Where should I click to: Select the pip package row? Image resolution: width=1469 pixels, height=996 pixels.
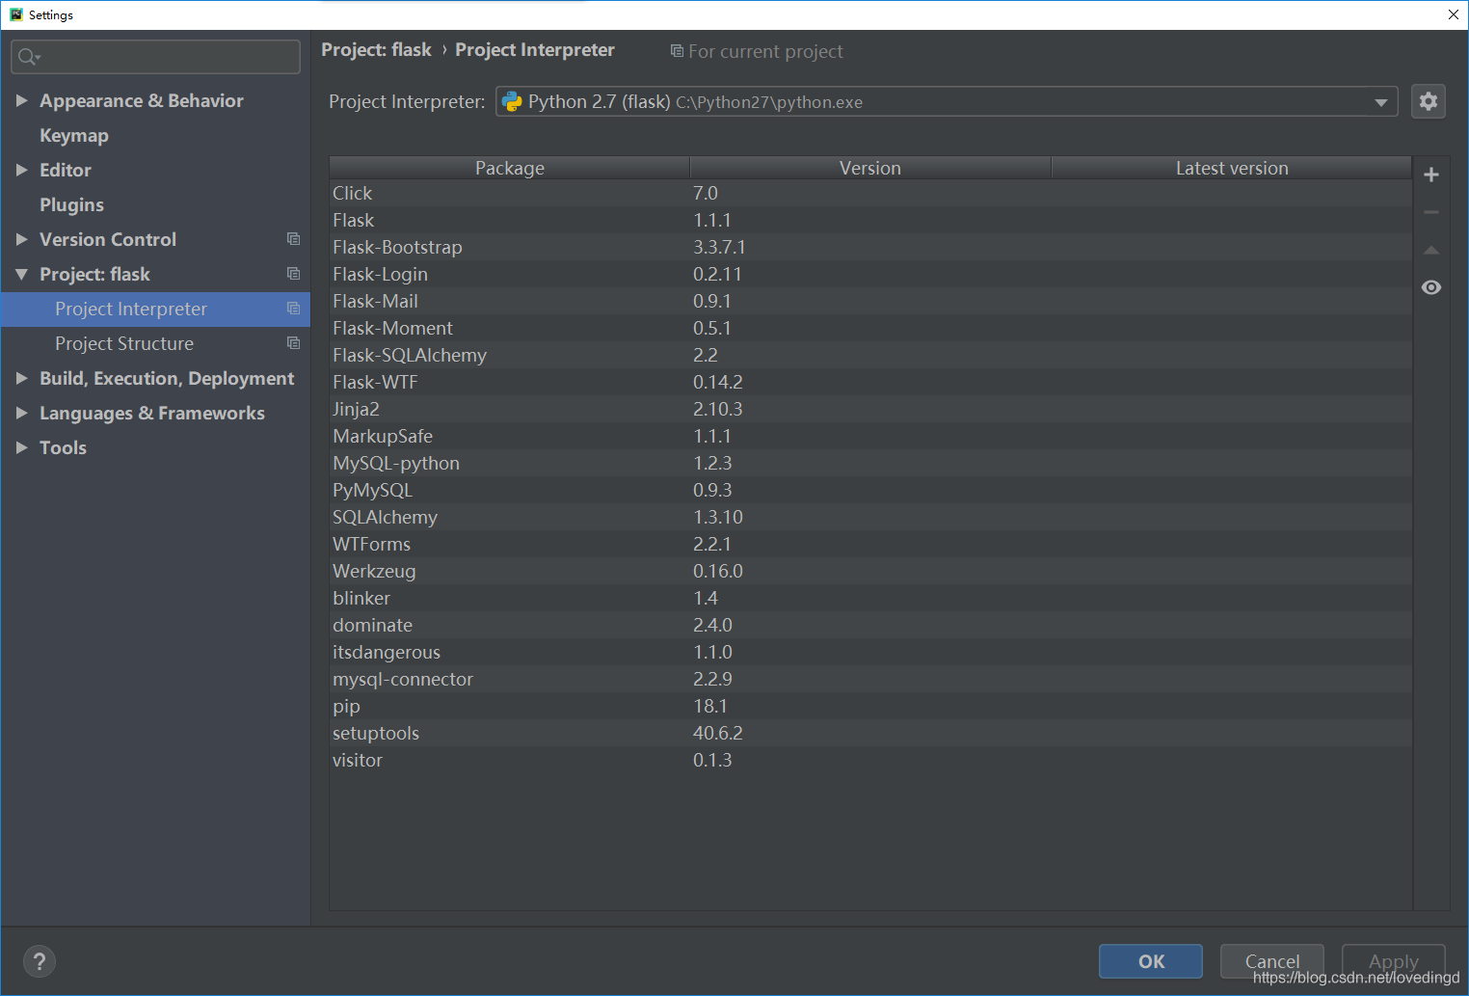tap(870, 706)
